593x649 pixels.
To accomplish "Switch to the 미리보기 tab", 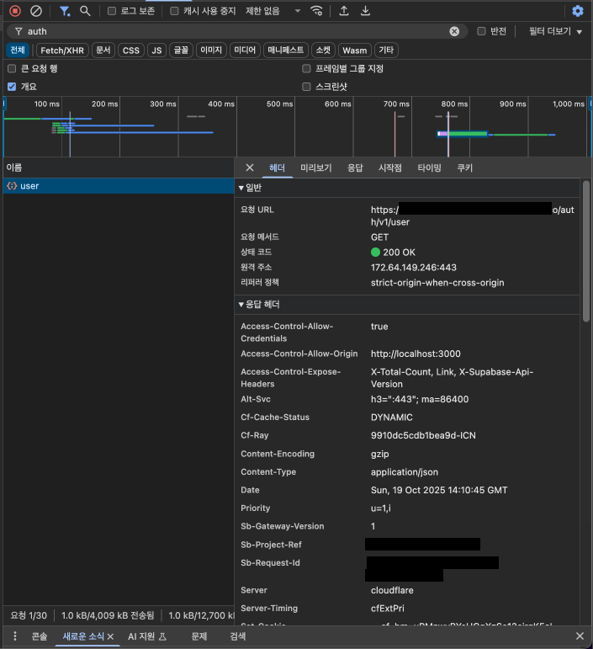I will point(316,168).
